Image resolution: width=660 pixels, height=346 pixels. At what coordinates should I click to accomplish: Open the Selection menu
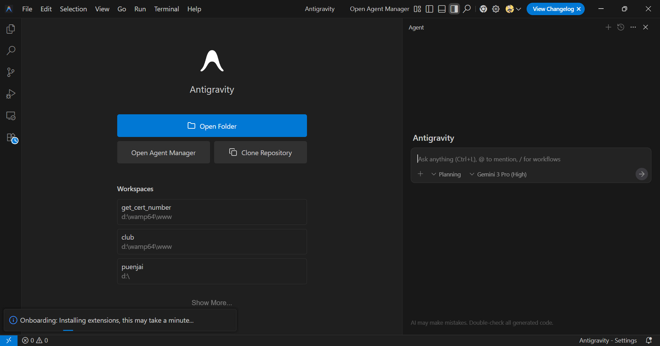pyautogui.click(x=73, y=9)
